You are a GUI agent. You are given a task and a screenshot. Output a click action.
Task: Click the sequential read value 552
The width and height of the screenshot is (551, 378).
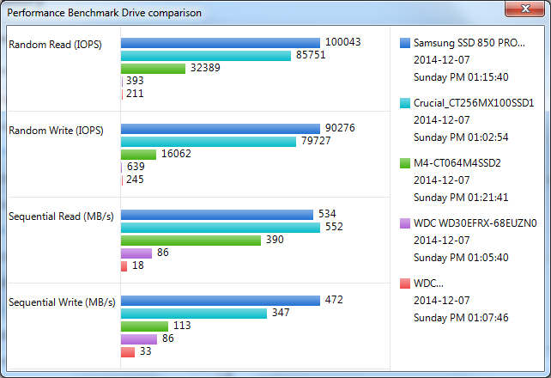point(334,227)
